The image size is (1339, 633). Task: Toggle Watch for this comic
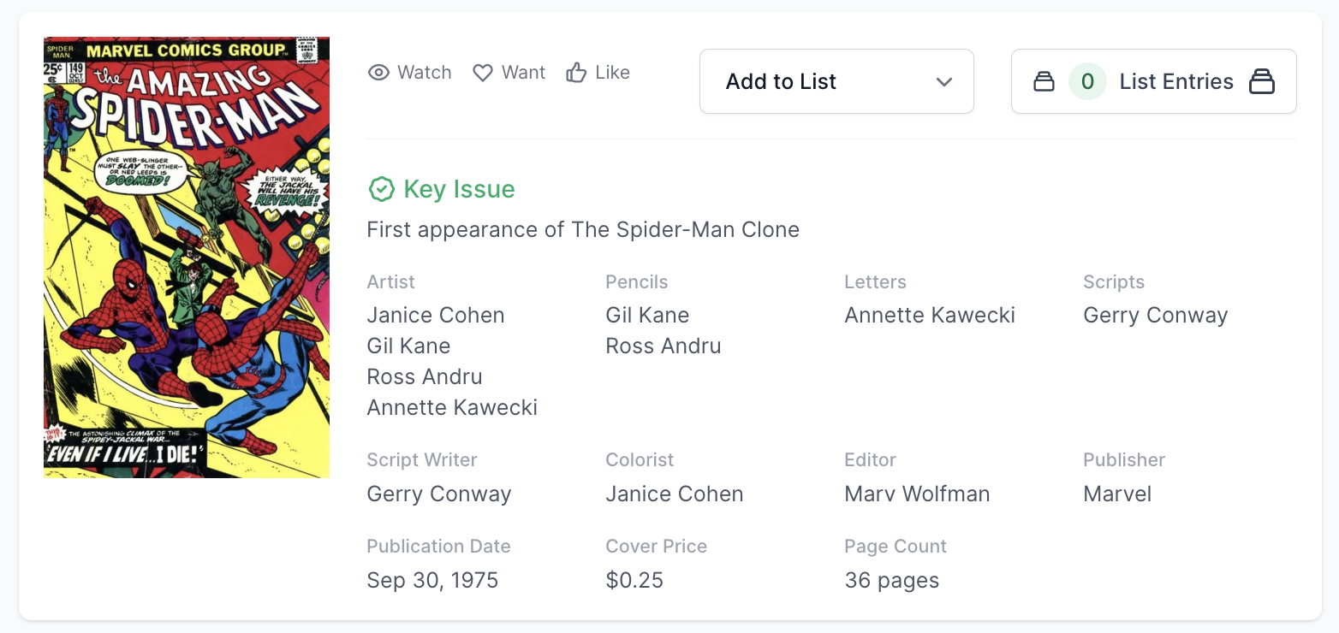pos(410,73)
